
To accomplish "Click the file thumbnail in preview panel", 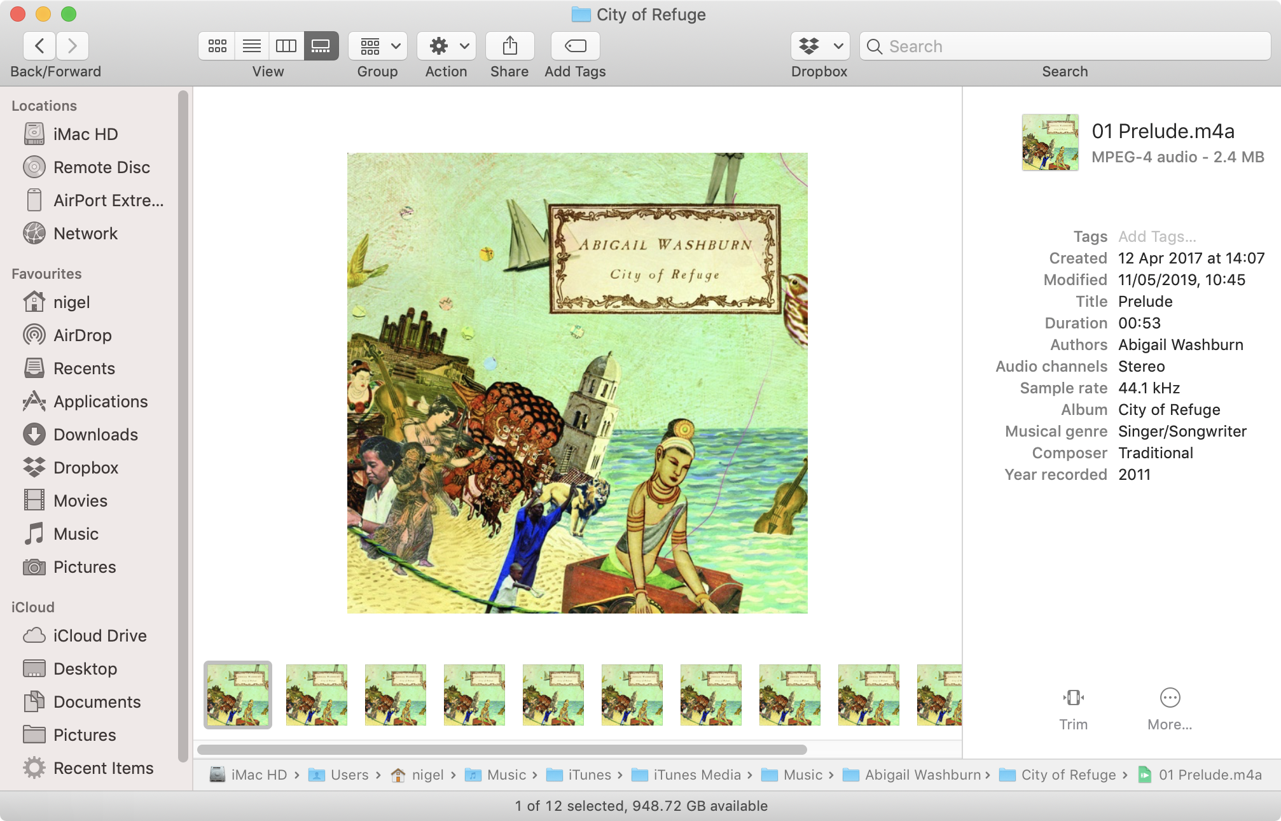I will [x=1050, y=143].
